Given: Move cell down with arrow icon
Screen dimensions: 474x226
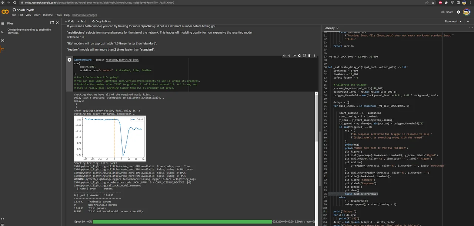Looking at the screenshot, I should coord(289,56).
